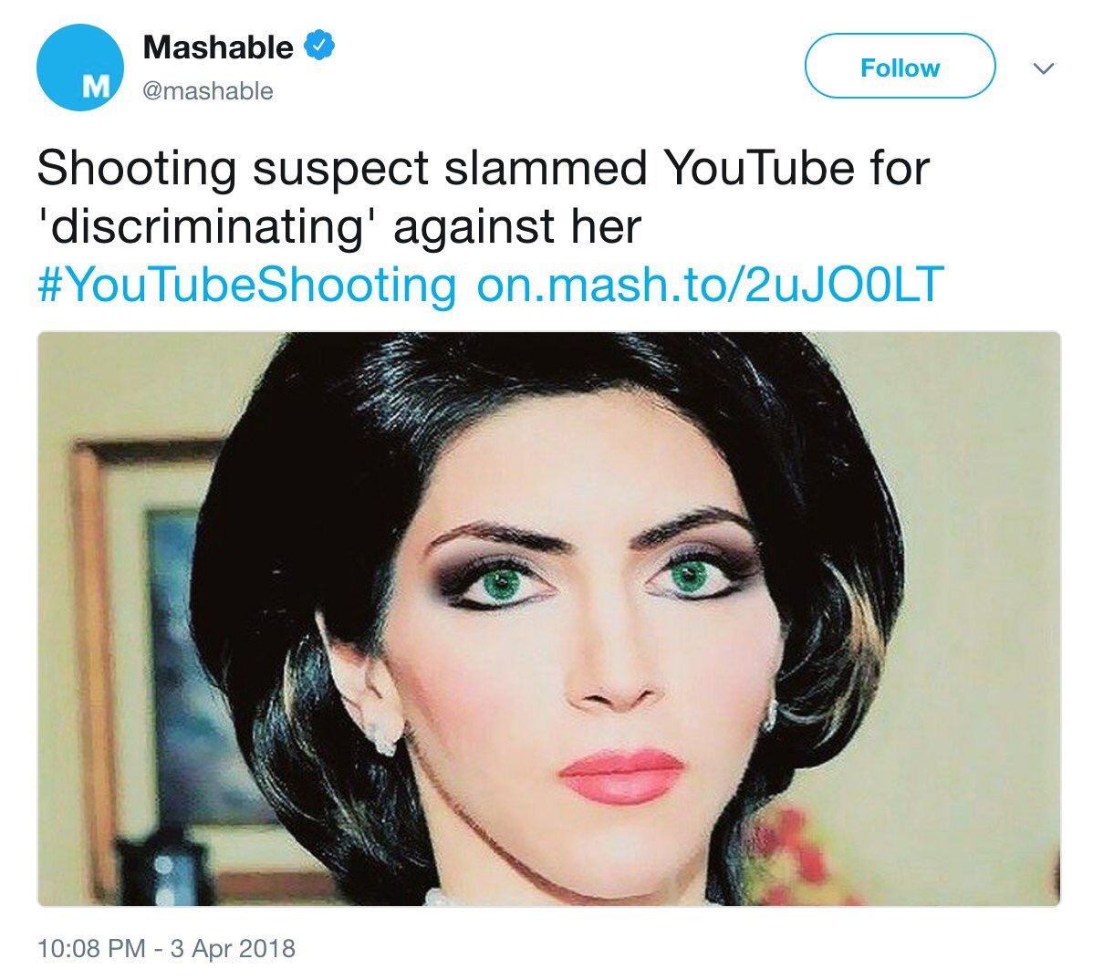The height and width of the screenshot is (980, 1093).
Task: Open the Mashable profile avatar
Action: coord(80,68)
